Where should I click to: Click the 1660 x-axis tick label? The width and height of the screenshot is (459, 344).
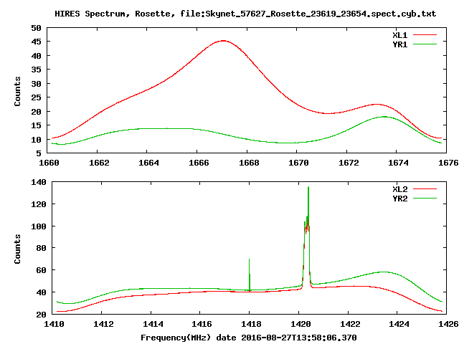coord(49,163)
